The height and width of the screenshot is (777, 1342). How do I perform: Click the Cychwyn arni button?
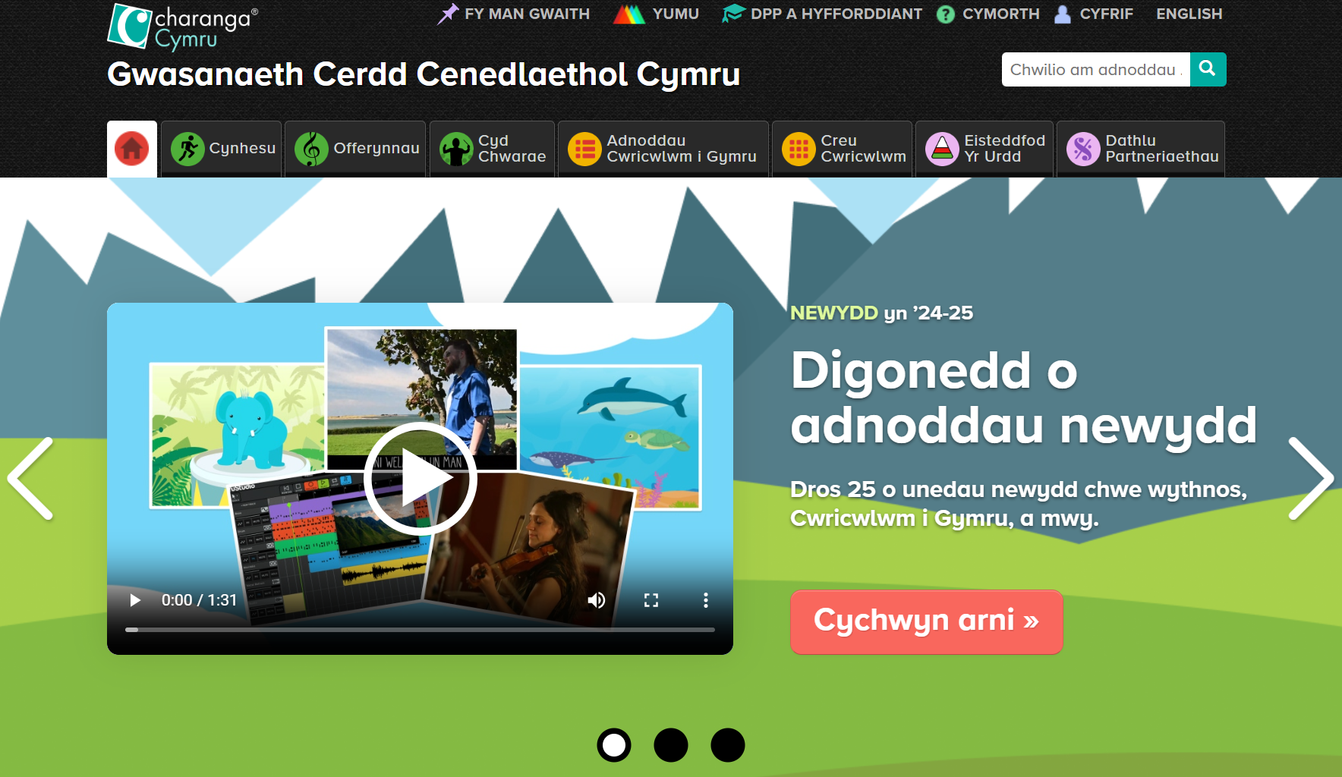[926, 621]
